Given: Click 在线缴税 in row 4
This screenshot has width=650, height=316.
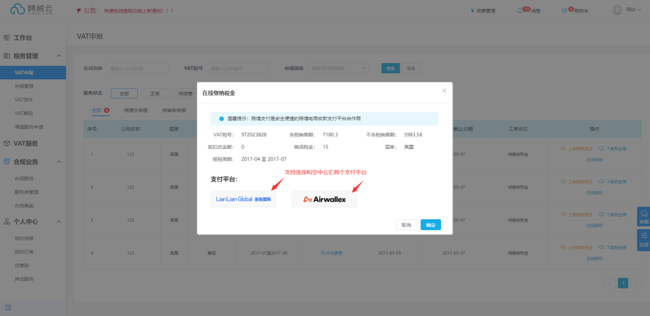Looking at the screenshot, I should [x=594, y=258].
